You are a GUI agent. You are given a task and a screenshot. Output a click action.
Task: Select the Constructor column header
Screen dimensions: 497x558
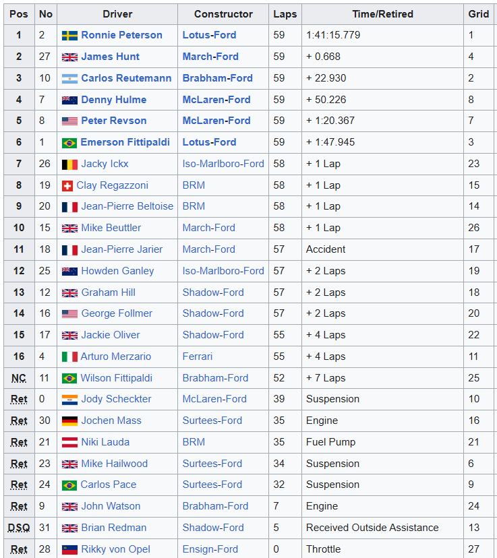tap(223, 14)
